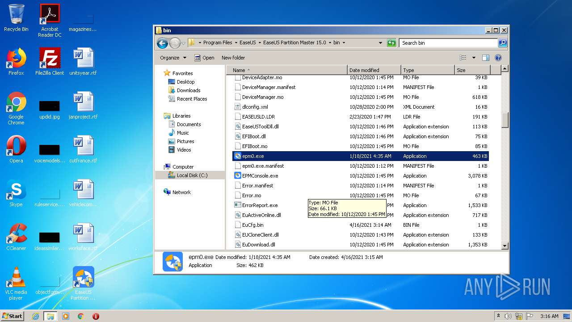Sort by Date modified column

(x=374, y=70)
